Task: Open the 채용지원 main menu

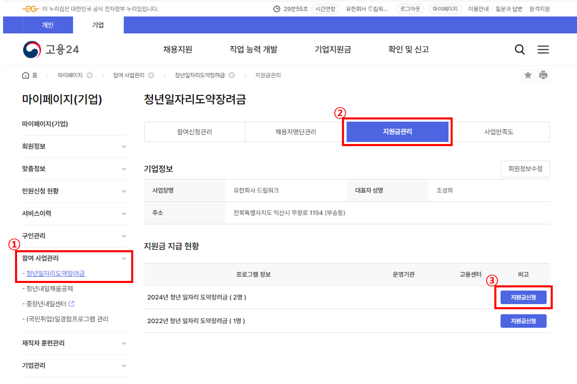Action: point(178,49)
